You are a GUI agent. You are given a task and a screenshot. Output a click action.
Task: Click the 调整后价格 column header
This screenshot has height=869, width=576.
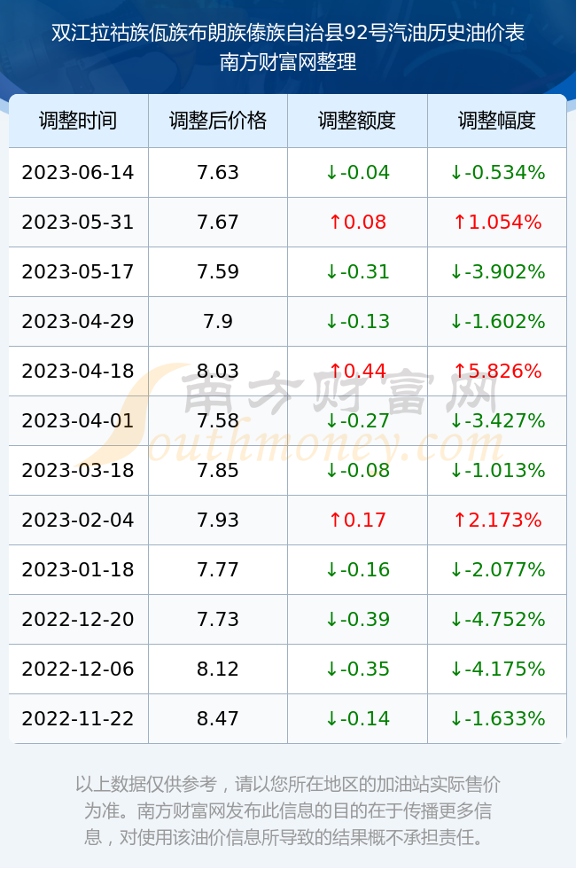pyautogui.click(x=218, y=121)
